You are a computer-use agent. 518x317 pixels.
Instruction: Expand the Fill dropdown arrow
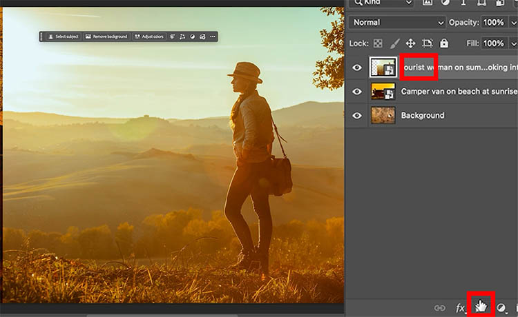tap(512, 43)
